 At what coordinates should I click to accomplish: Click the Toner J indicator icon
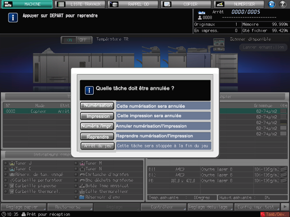12,163
